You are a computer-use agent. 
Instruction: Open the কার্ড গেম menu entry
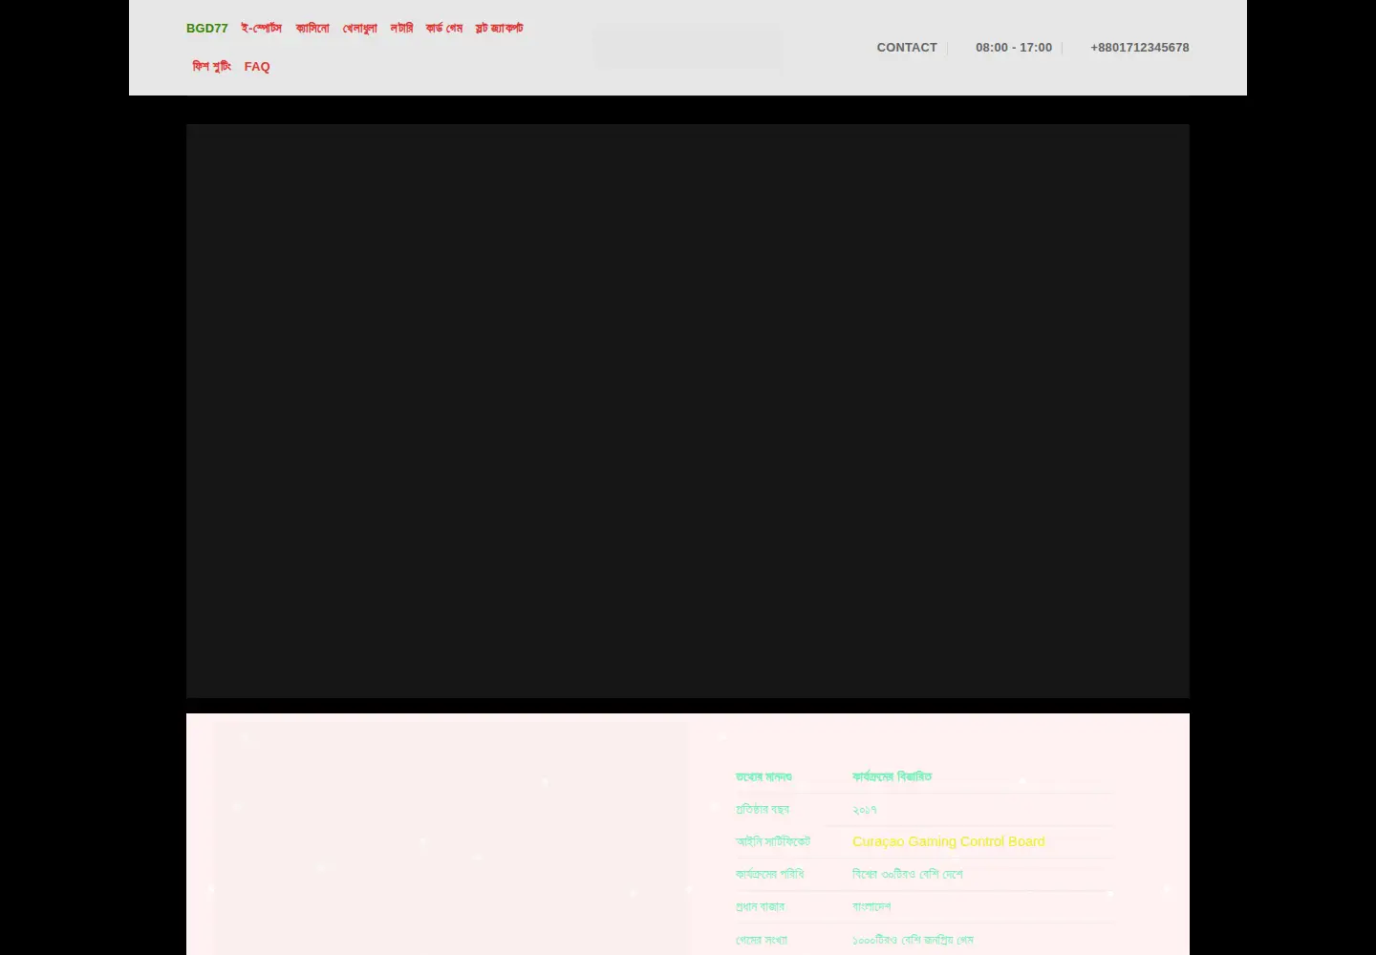click(x=444, y=29)
